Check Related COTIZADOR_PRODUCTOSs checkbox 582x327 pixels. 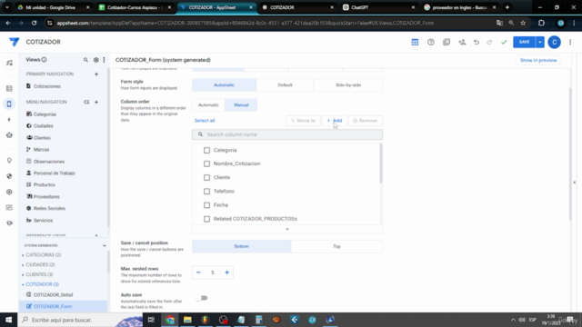click(206, 219)
